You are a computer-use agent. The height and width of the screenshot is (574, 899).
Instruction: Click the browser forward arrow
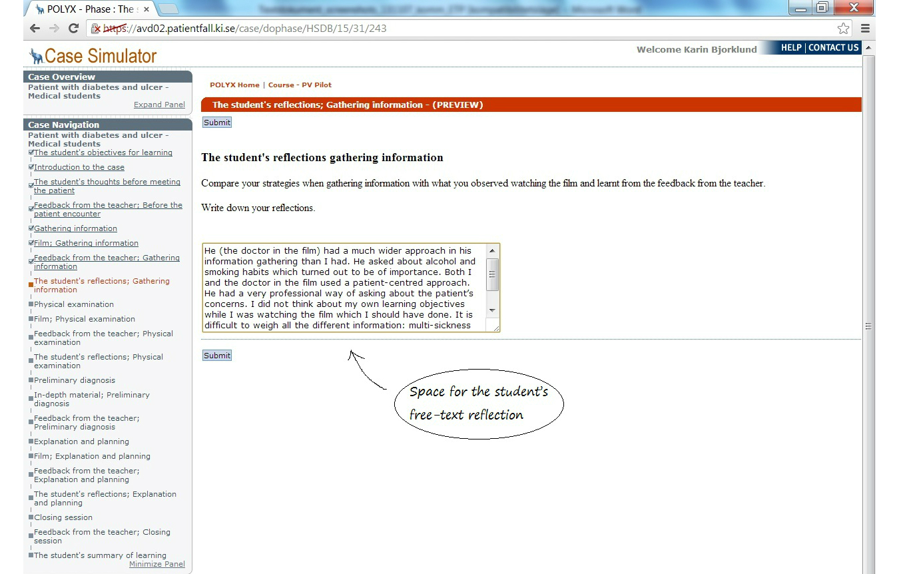(x=54, y=29)
